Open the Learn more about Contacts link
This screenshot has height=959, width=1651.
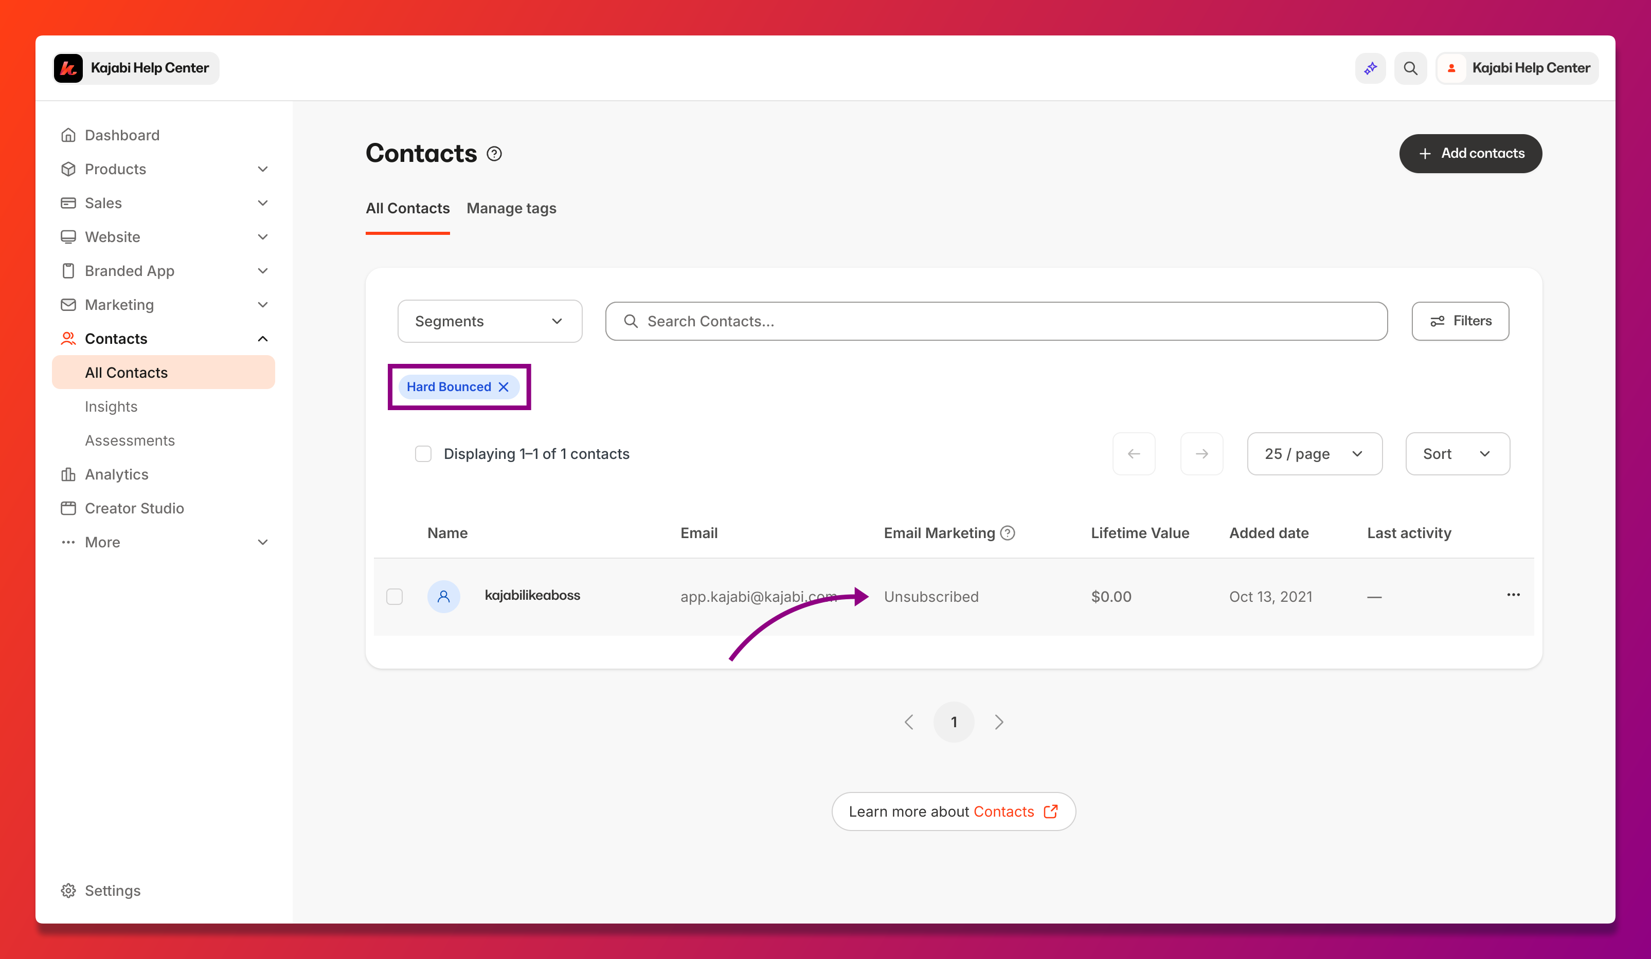click(x=953, y=812)
